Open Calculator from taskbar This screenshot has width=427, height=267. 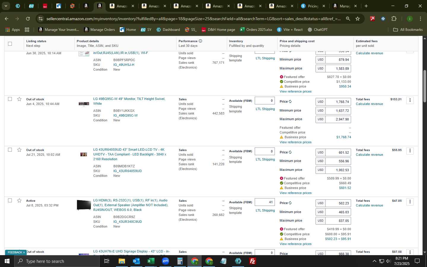[180, 261]
